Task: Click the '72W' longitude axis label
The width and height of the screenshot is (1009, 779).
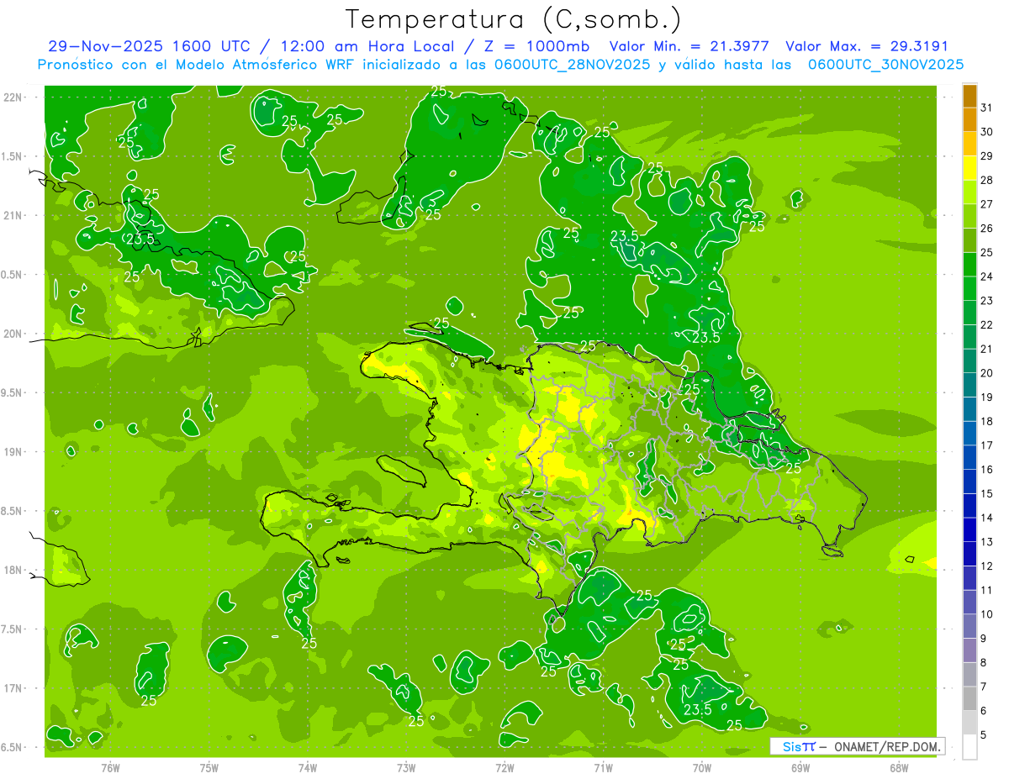Action: coord(504,768)
